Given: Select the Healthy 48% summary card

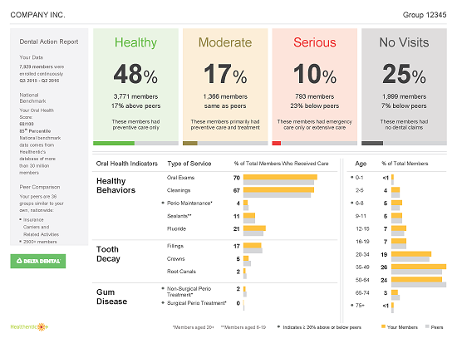Looking at the screenshot, I should click(135, 86).
